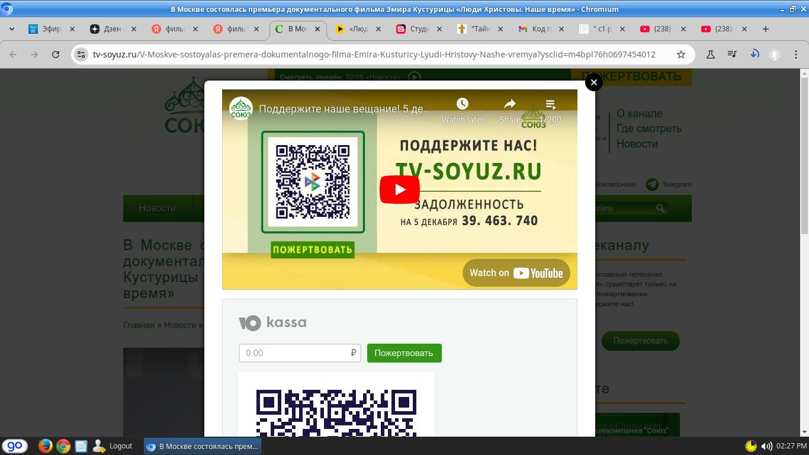This screenshot has width=809, height=455.
Task: Launch Chrome from the taskbar
Action: (63, 446)
